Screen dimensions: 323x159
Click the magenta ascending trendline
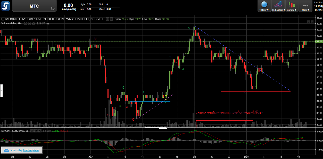[x=155, y=106]
